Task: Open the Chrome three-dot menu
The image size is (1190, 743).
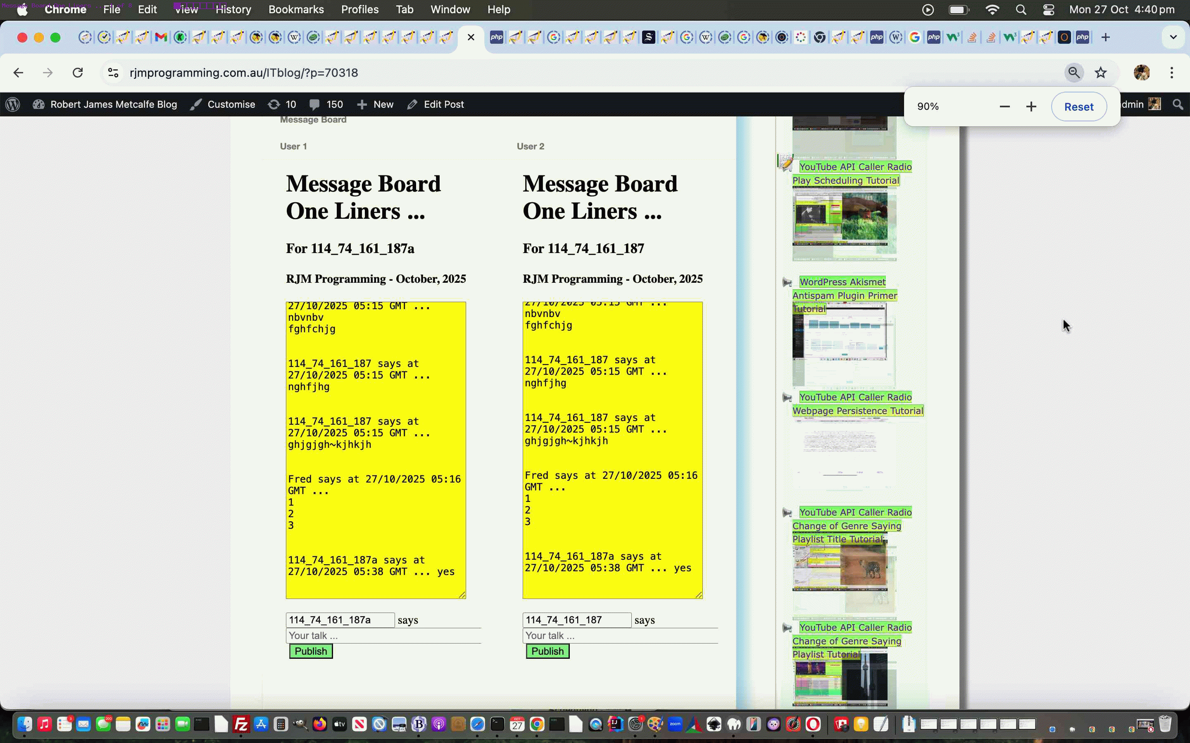Action: click(x=1172, y=73)
